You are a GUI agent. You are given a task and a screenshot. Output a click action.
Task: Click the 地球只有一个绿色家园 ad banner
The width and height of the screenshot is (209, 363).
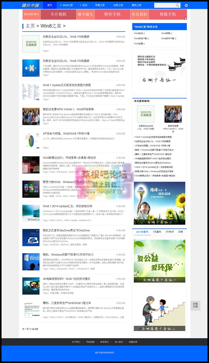(160, 203)
